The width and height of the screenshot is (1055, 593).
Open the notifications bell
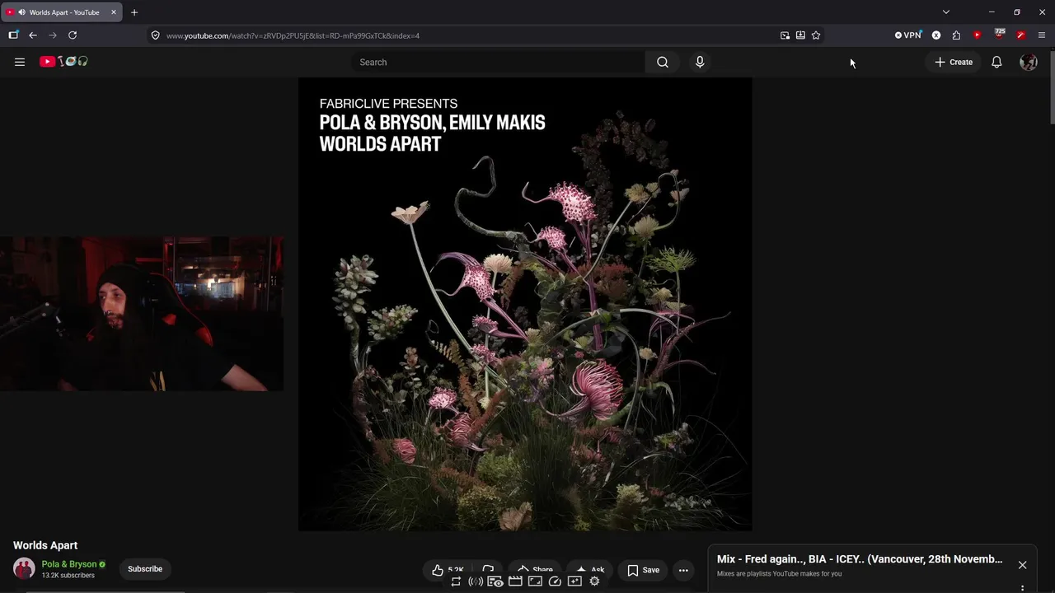(996, 62)
